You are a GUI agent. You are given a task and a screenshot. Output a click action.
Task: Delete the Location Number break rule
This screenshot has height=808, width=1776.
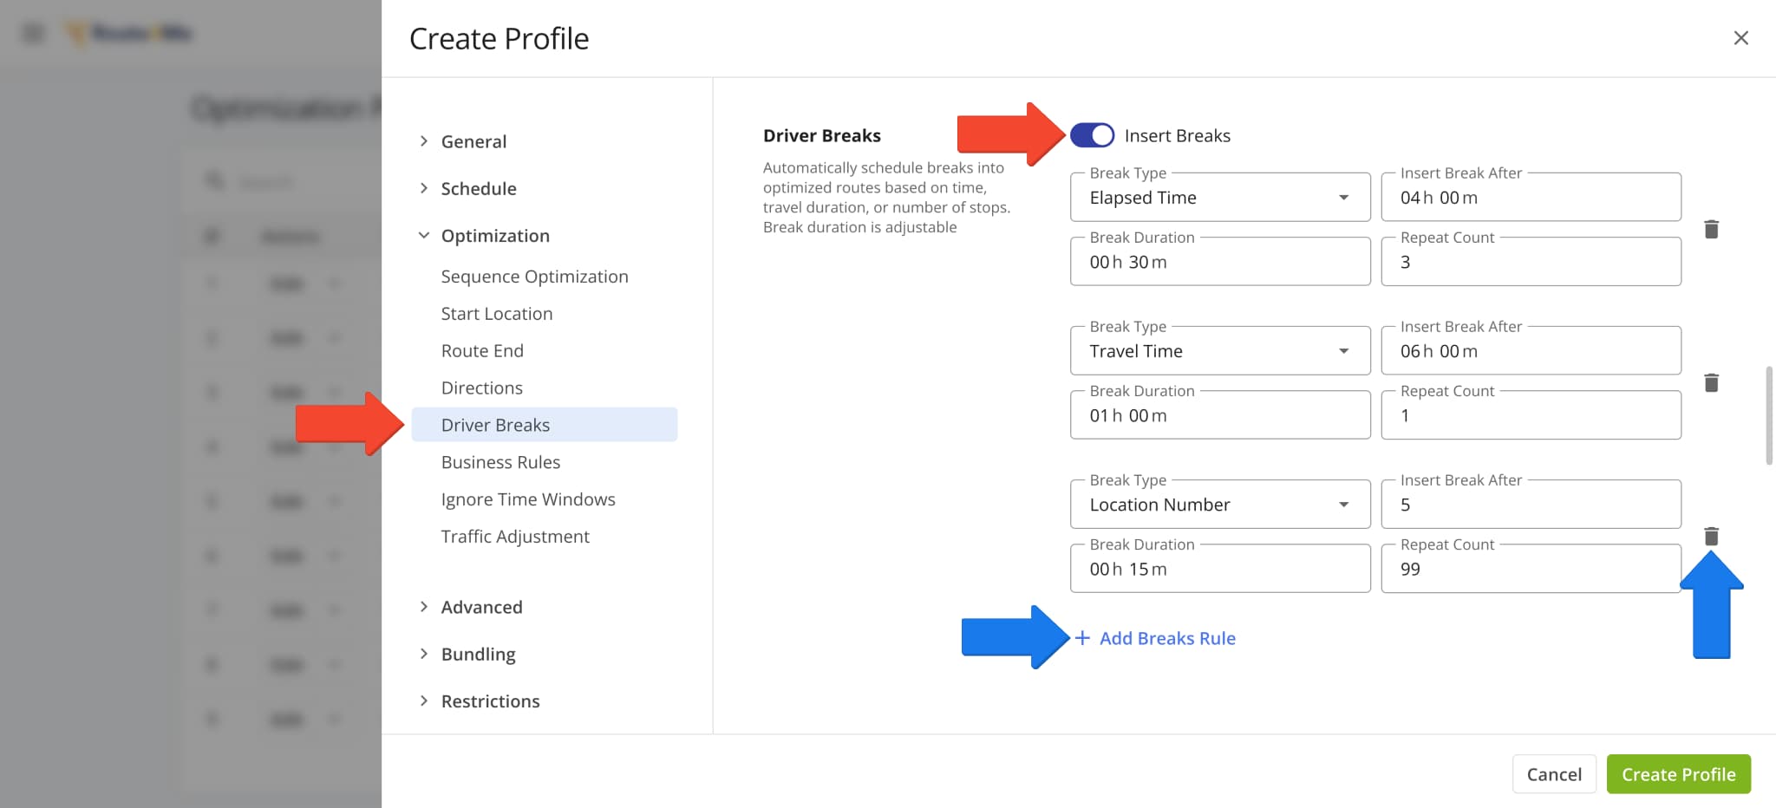[x=1712, y=536]
